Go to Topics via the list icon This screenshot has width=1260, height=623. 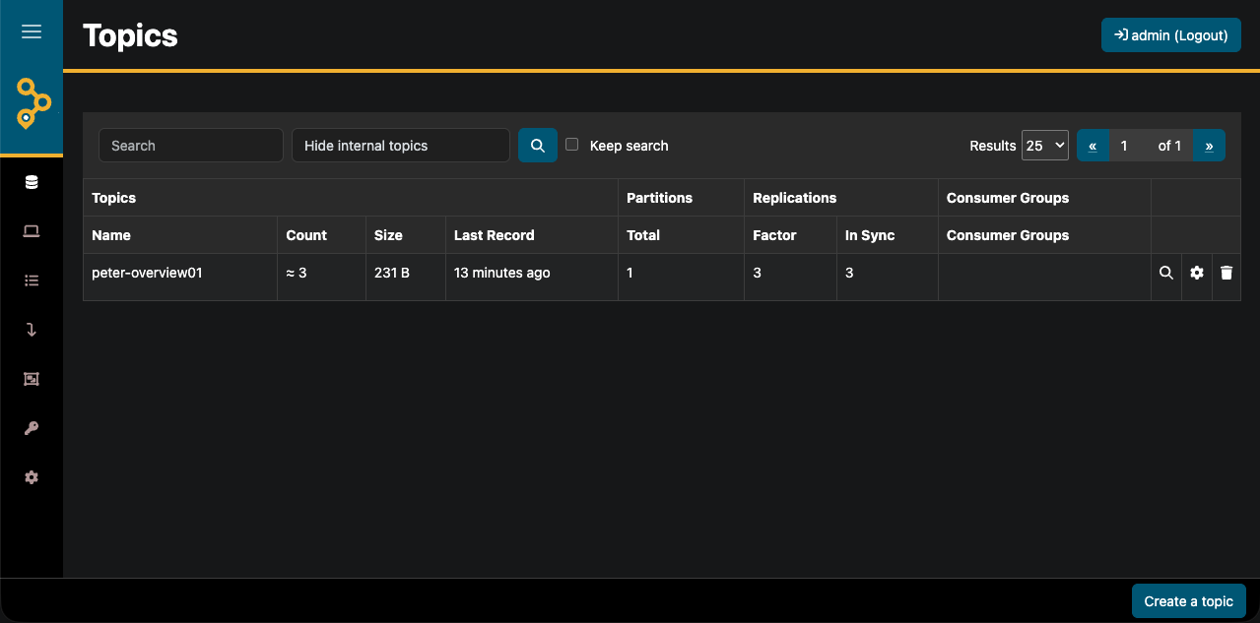(x=32, y=280)
